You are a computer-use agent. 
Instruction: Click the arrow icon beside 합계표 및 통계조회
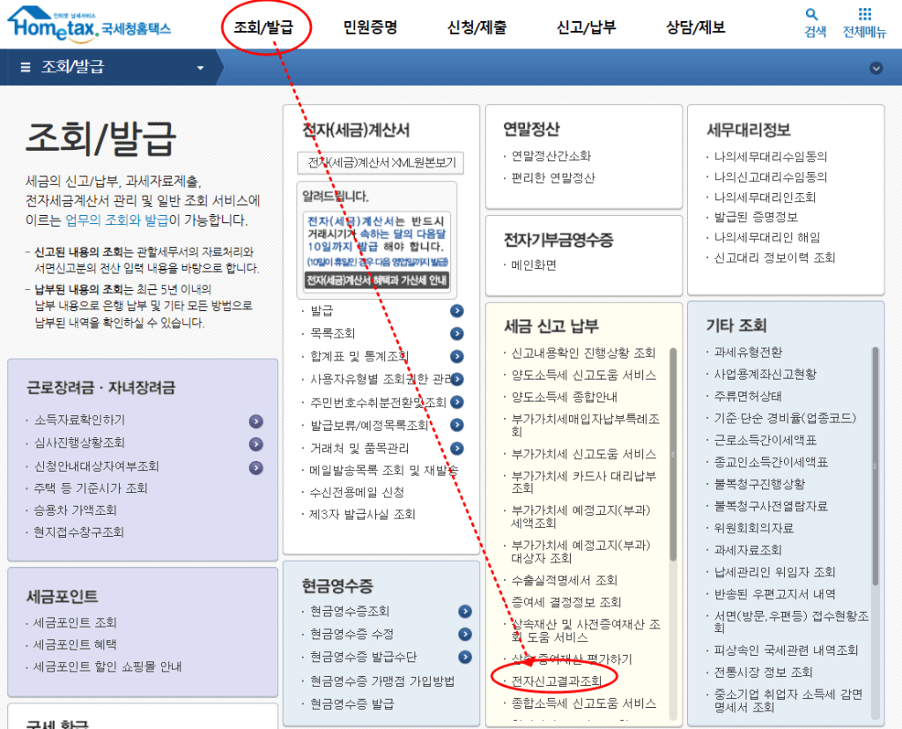coord(456,356)
